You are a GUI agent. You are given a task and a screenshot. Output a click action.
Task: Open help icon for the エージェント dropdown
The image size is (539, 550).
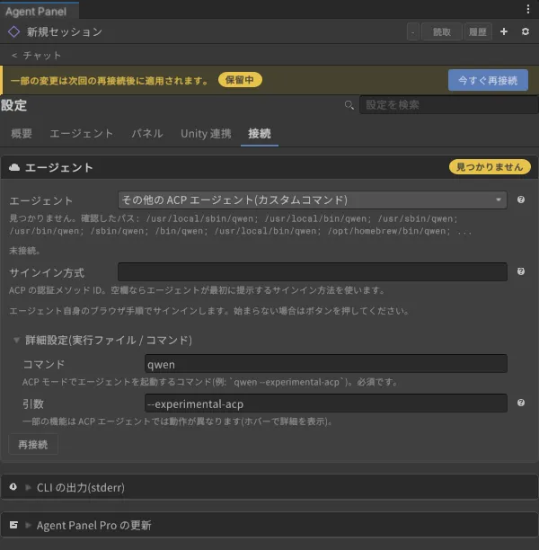coord(521,200)
